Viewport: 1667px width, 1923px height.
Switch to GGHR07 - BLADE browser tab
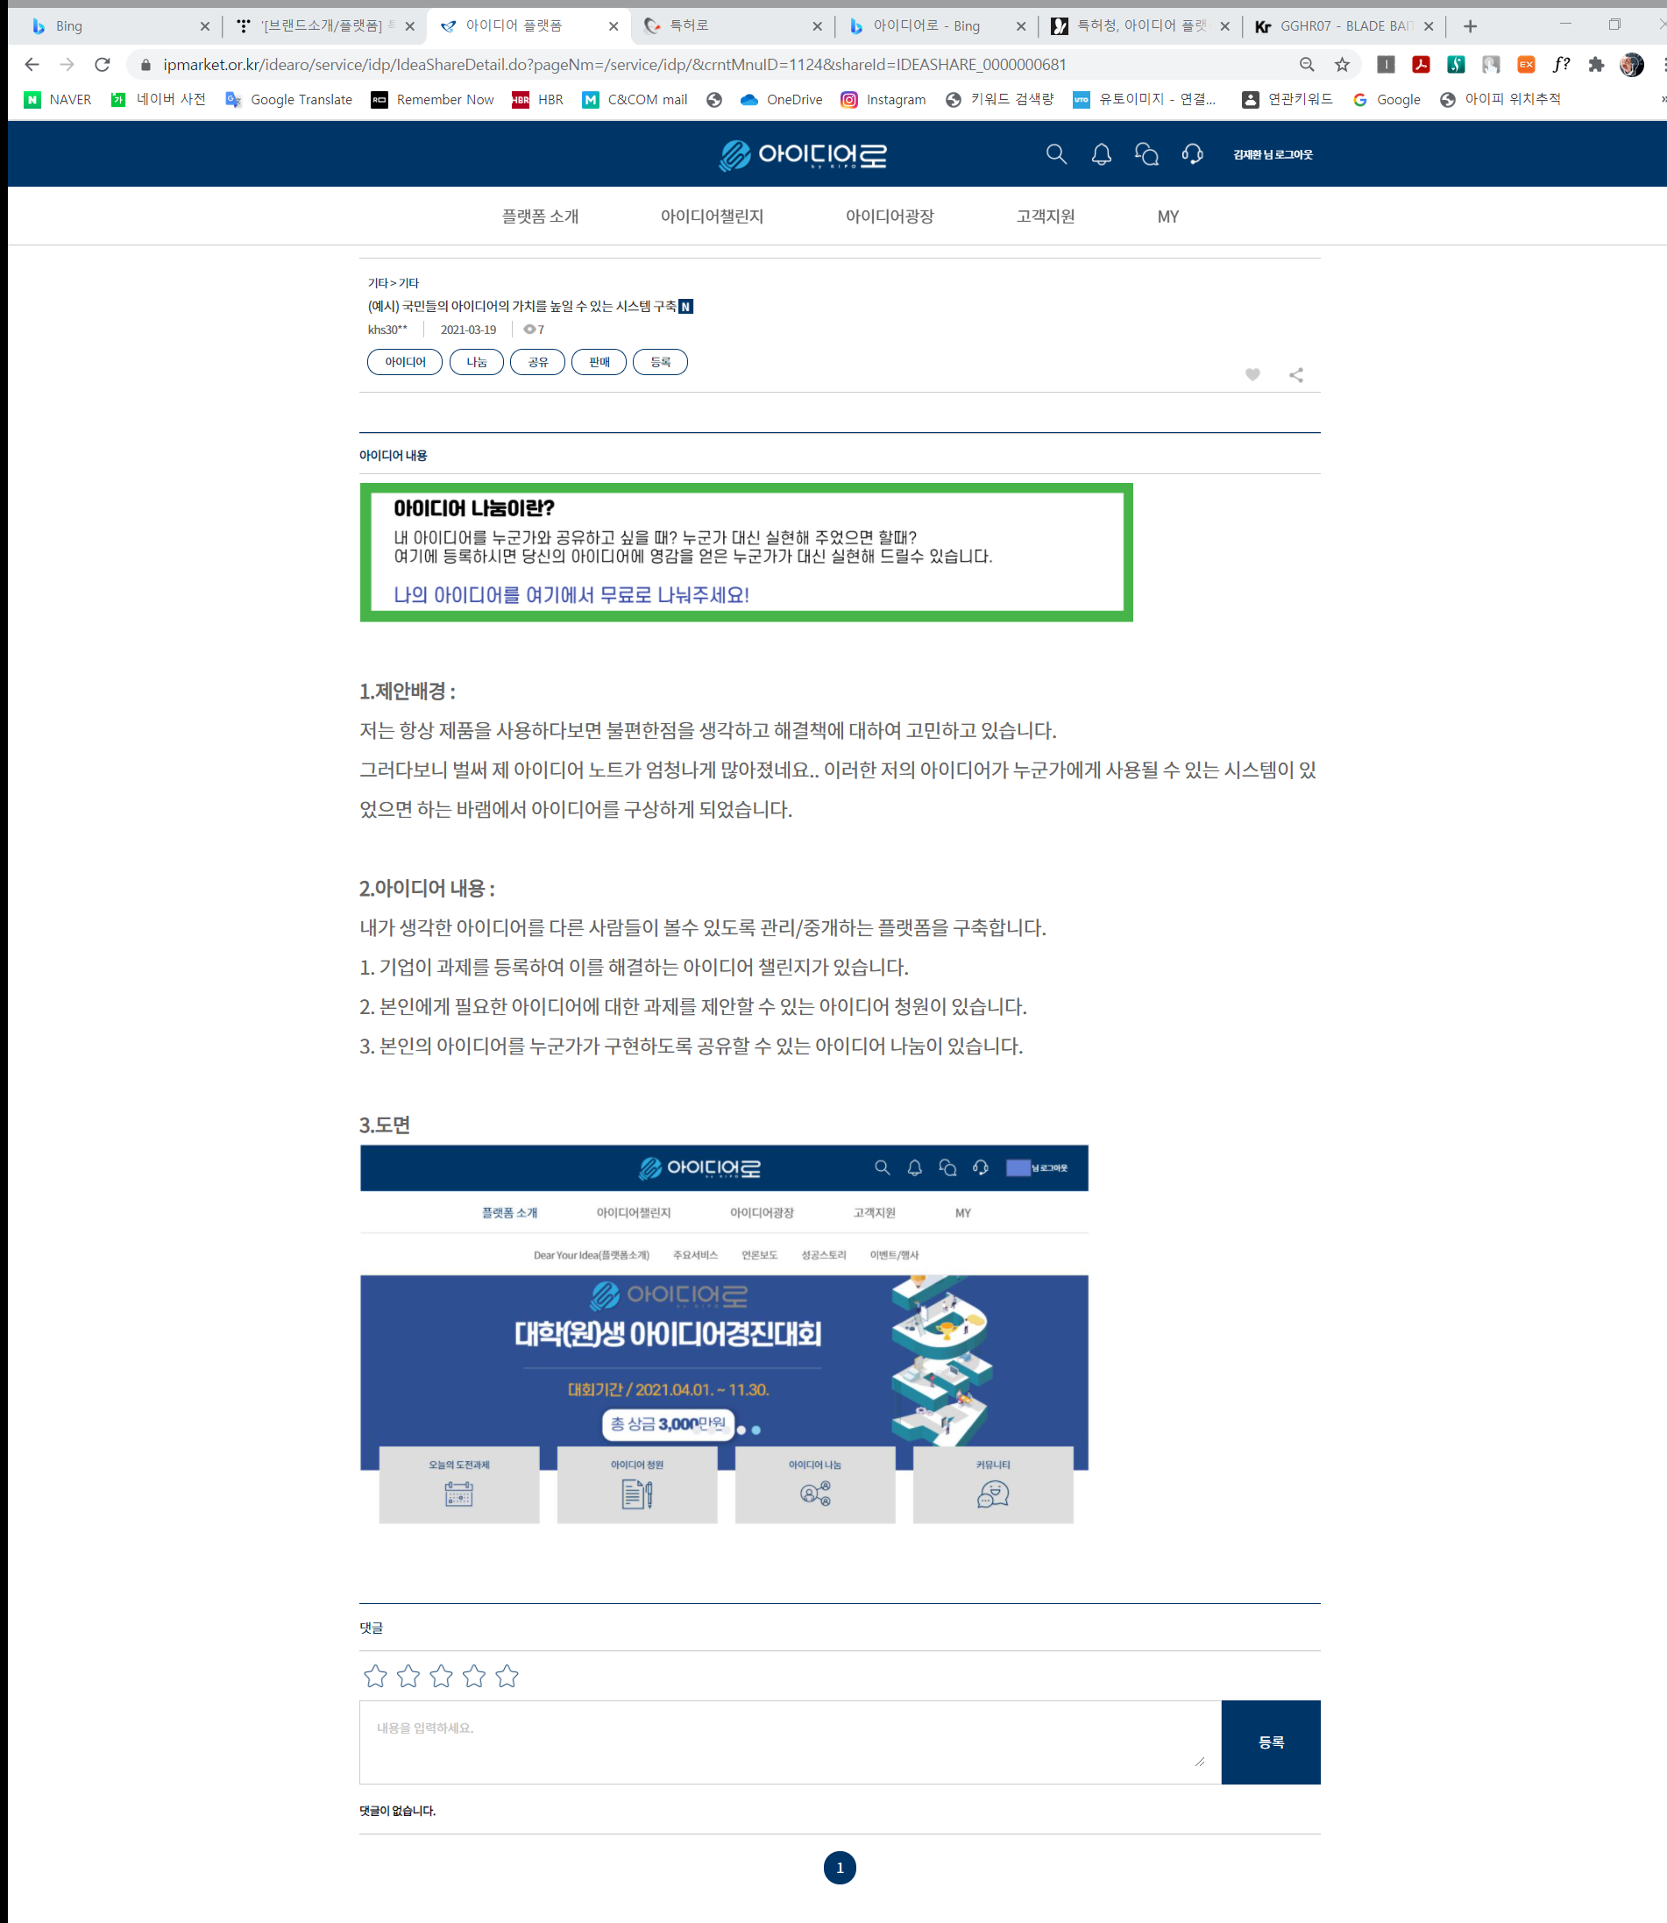(1344, 26)
